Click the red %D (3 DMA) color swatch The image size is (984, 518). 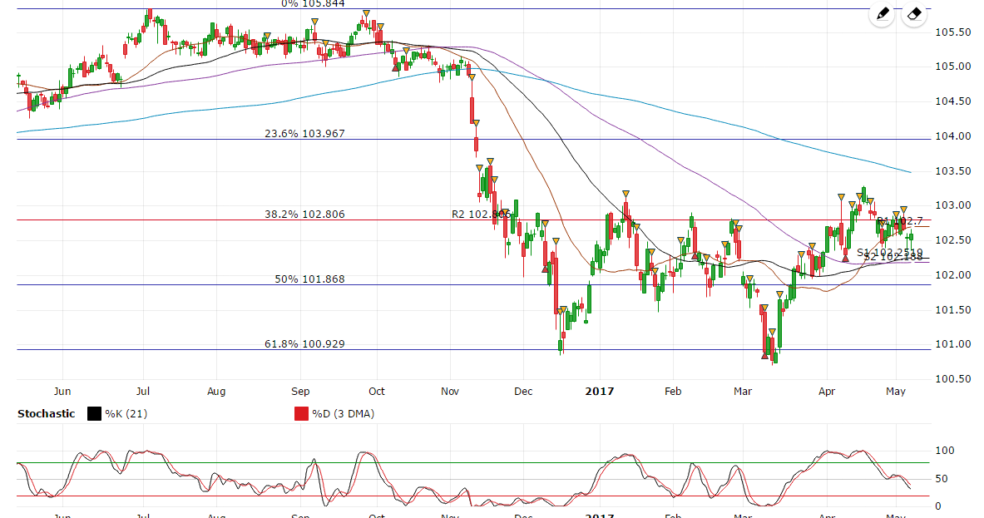point(302,414)
